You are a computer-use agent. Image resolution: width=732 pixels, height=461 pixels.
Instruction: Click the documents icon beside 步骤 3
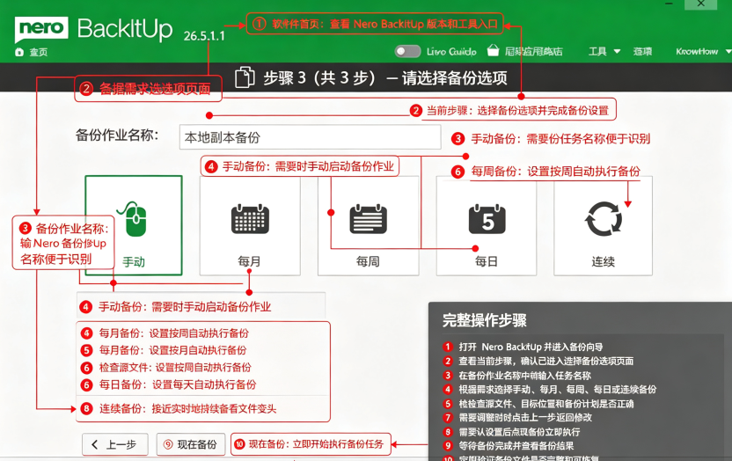point(245,77)
